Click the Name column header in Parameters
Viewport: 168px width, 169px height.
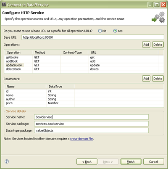(25, 87)
